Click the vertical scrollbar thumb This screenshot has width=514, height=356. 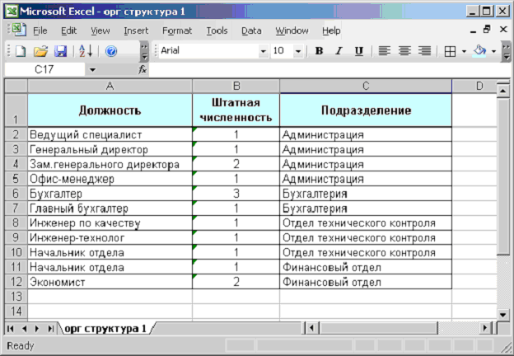[x=503, y=176]
